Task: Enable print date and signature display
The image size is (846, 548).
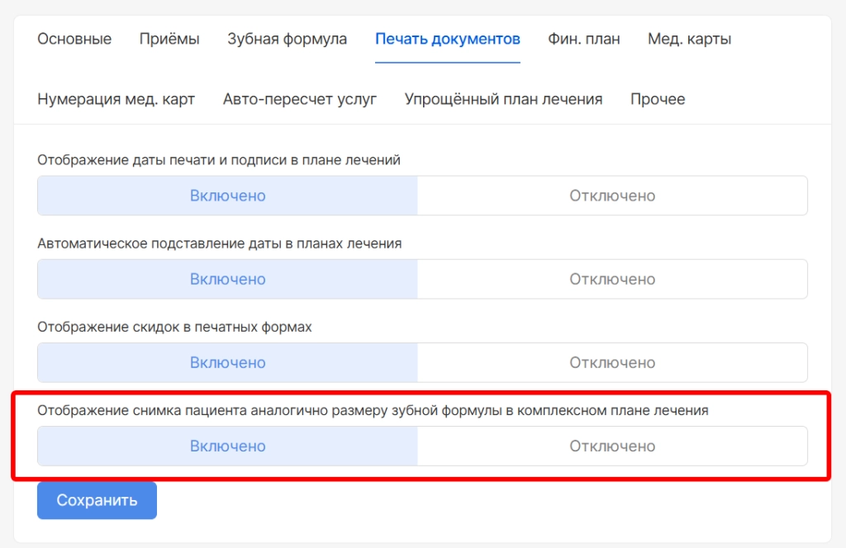Action: (227, 196)
